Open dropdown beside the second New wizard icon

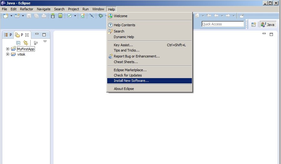[x=23, y=16]
